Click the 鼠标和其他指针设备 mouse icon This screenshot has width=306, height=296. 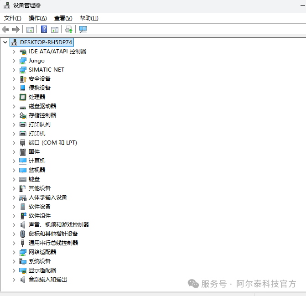(23, 234)
